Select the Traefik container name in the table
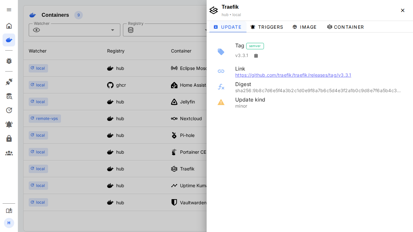 coord(187,169)
